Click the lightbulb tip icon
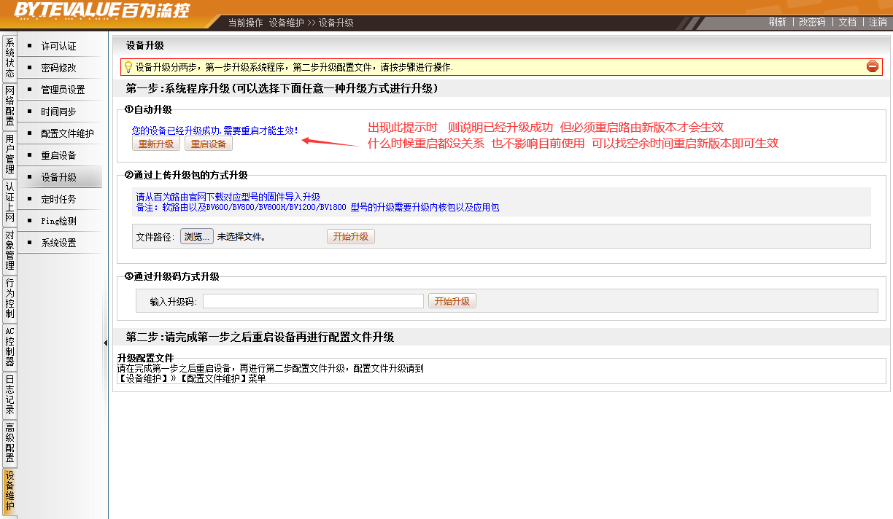The width and height of the screenshot is (893, 519). (x=128, y=67)
